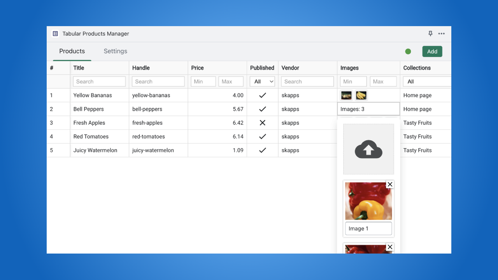This screenshot has width=498, height=280.
Task: Click the Title search field
Action: (x=99, y=81)
